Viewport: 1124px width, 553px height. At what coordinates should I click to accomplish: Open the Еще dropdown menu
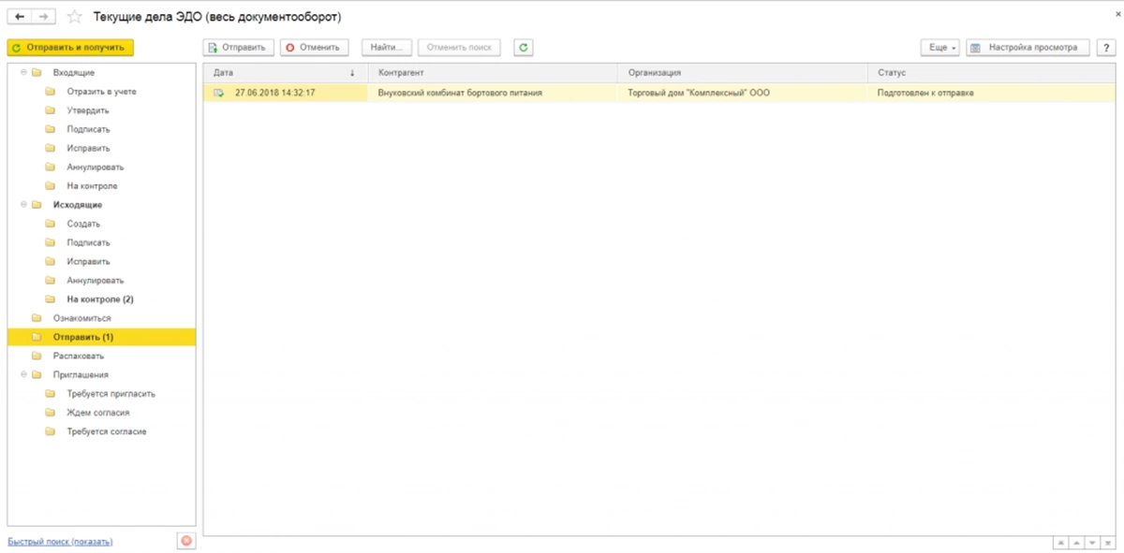(x=940, y=47)
